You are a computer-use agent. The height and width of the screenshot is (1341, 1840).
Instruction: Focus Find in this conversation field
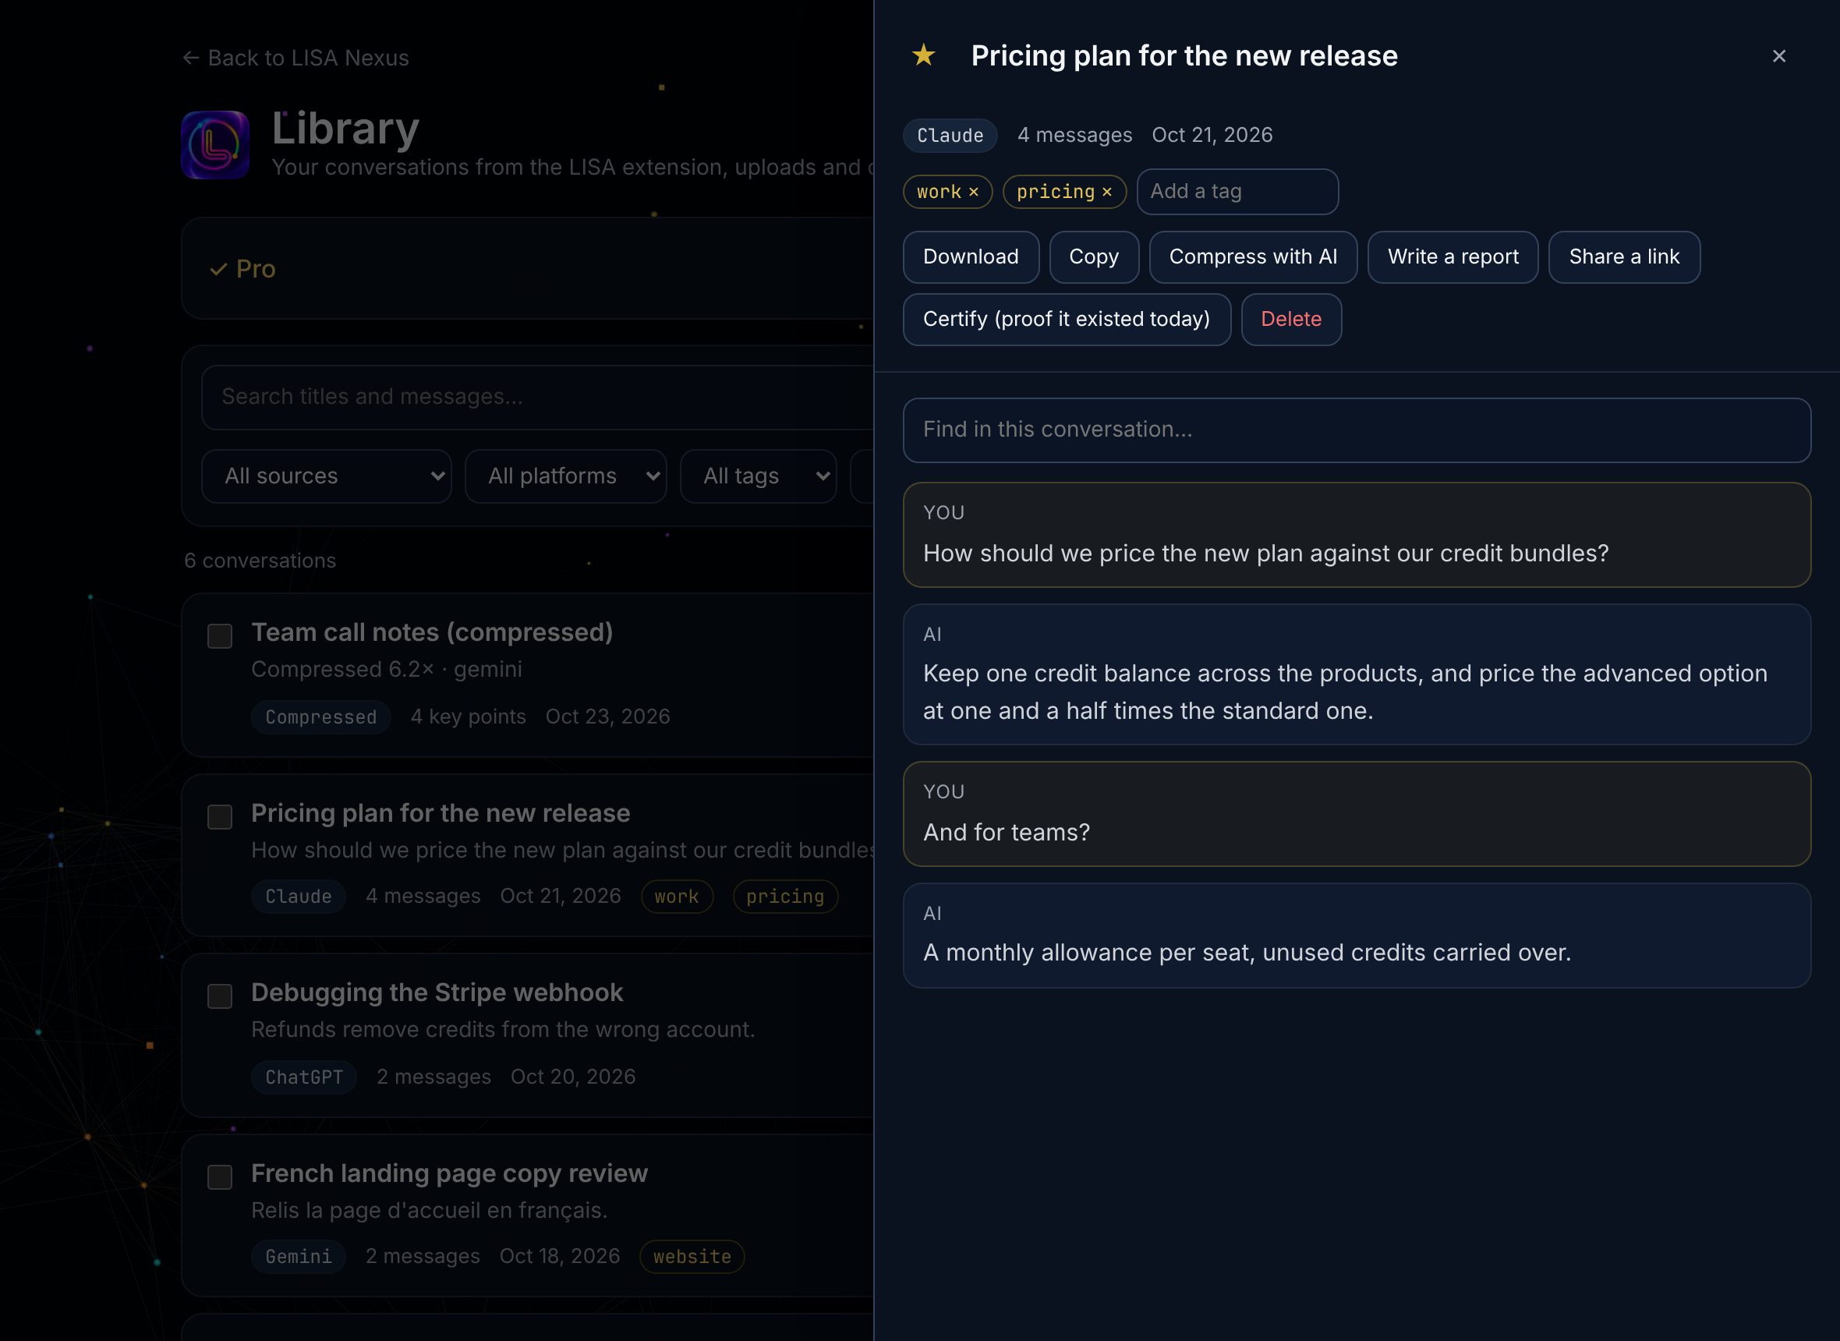point(1357,430)
